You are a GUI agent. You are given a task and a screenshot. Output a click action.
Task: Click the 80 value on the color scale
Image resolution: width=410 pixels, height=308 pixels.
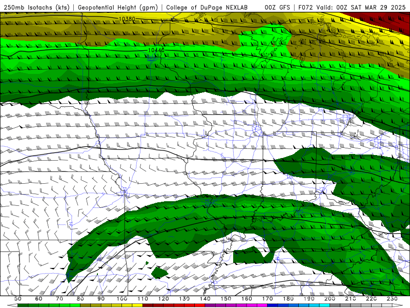80,299
